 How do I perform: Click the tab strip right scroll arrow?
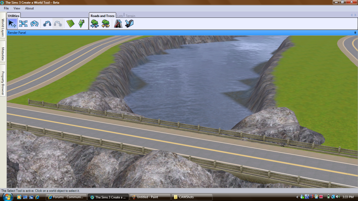tap(355, 15)
